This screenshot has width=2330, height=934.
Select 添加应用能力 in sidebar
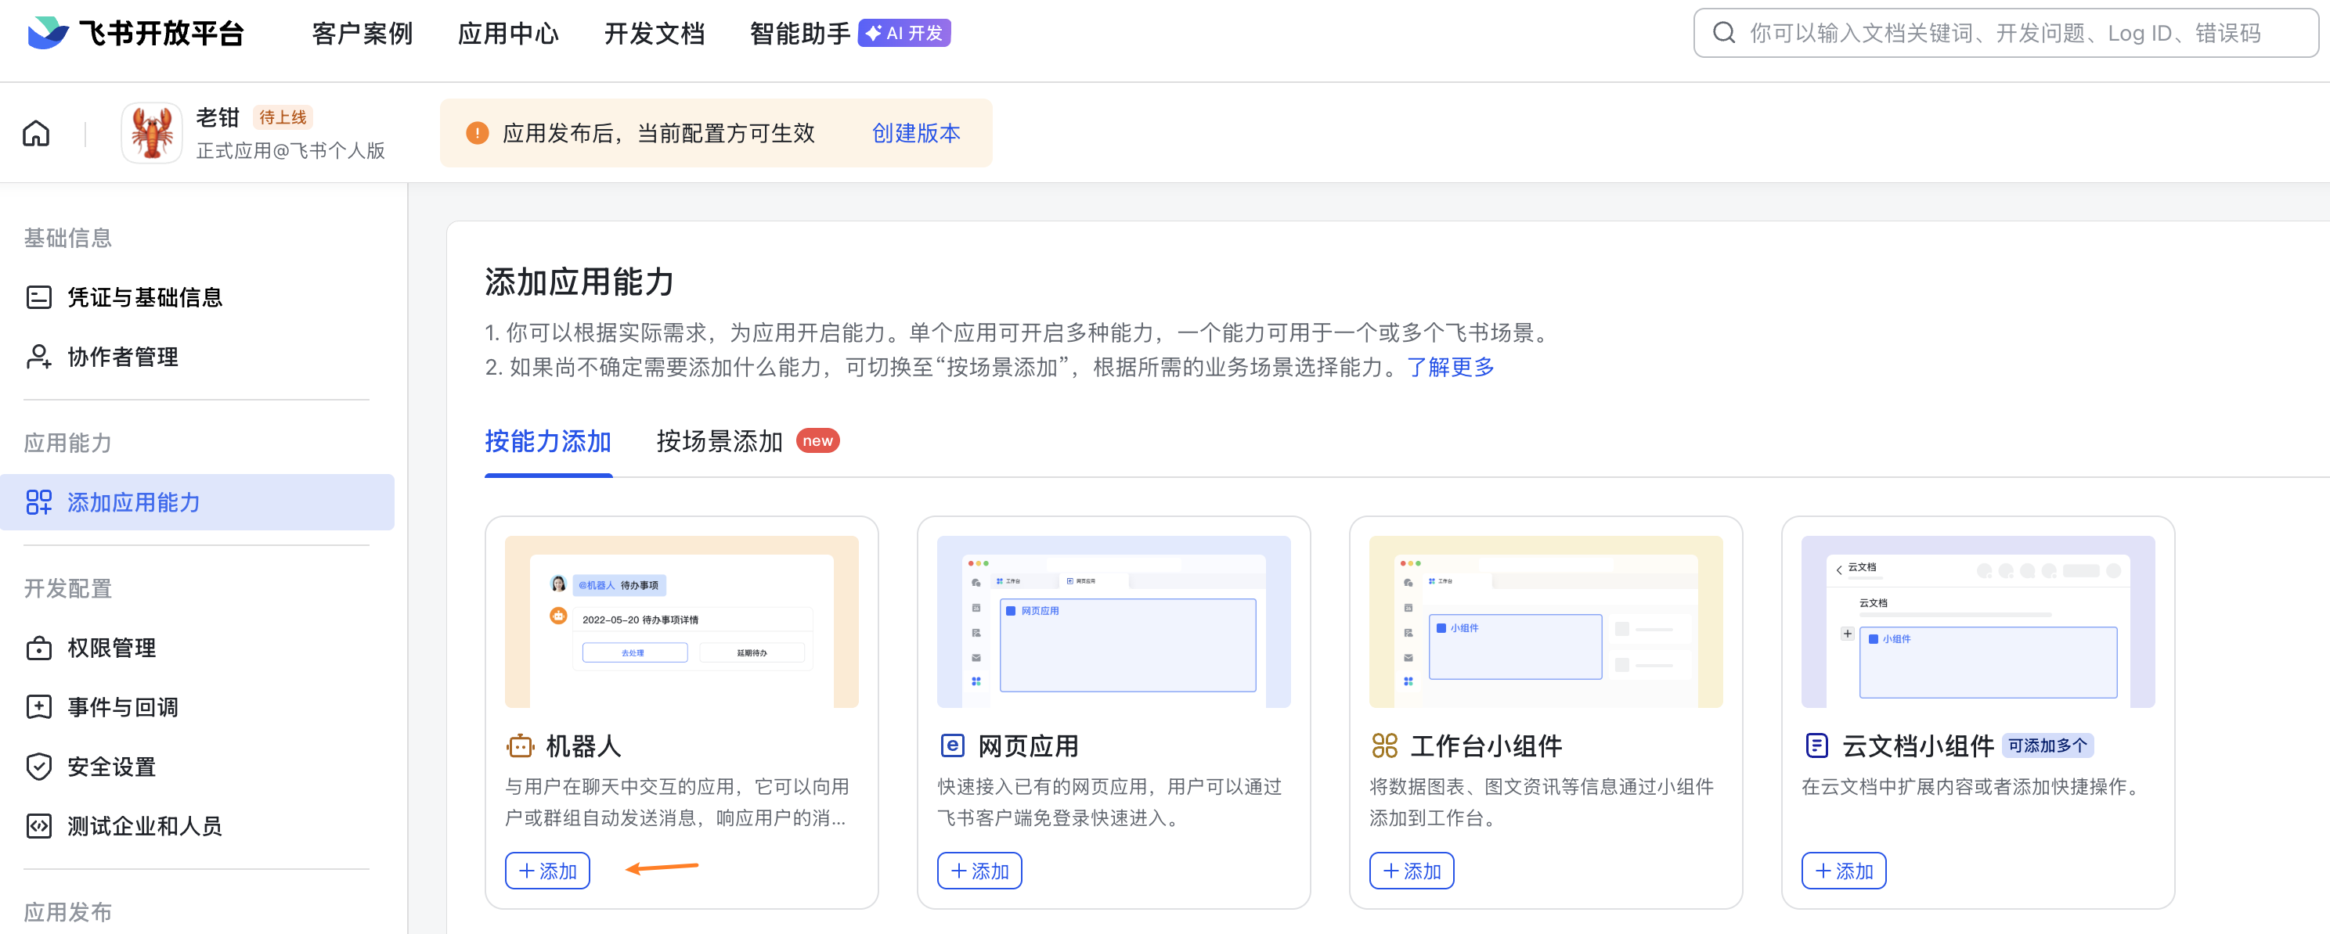point(197,502)
